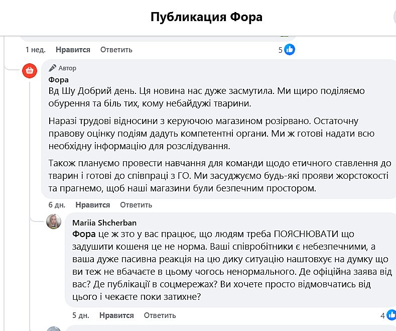This screenshot has width=396, height=331.
Task: Click the like reaction icon showing 4
Action: click(390, 315)
